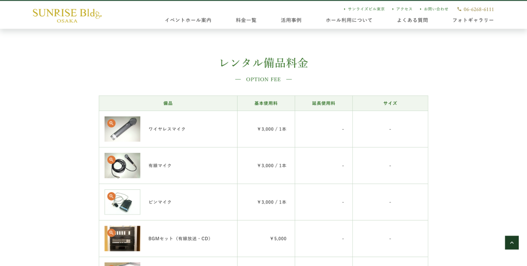Click magnifier icon on wired microphone image
Viewport: 527px width, 266px height.
[x=111, y=160]
